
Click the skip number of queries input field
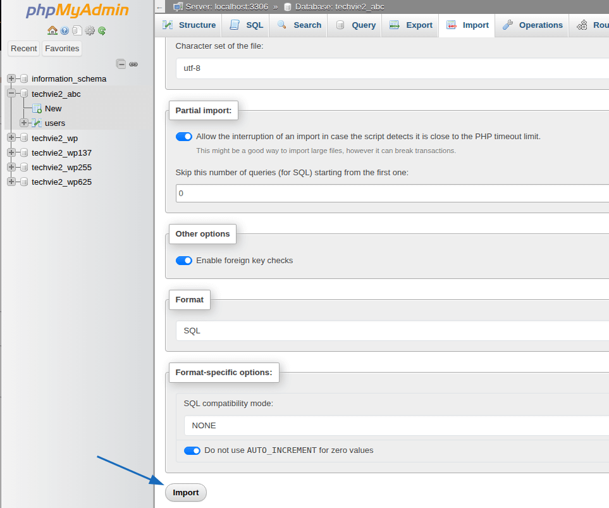(392, 193)
